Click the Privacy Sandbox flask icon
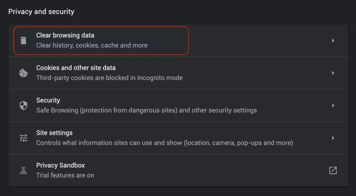 click(23, 170)
